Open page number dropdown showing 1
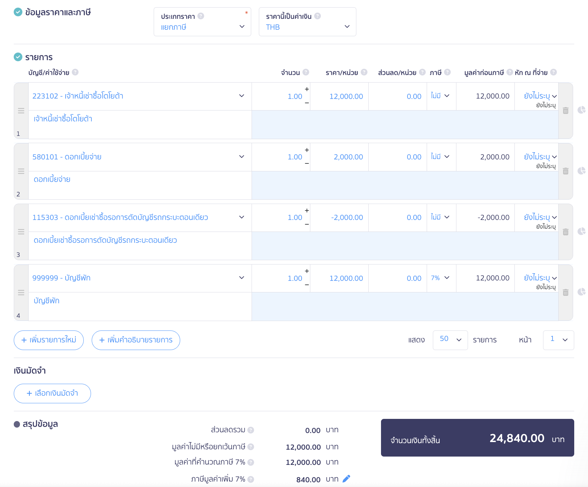588x487 pixels. point(558,340)
